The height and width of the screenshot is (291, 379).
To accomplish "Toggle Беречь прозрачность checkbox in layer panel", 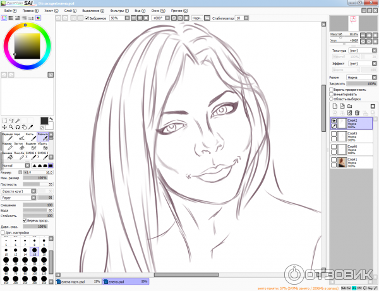I will pos(332,89).
